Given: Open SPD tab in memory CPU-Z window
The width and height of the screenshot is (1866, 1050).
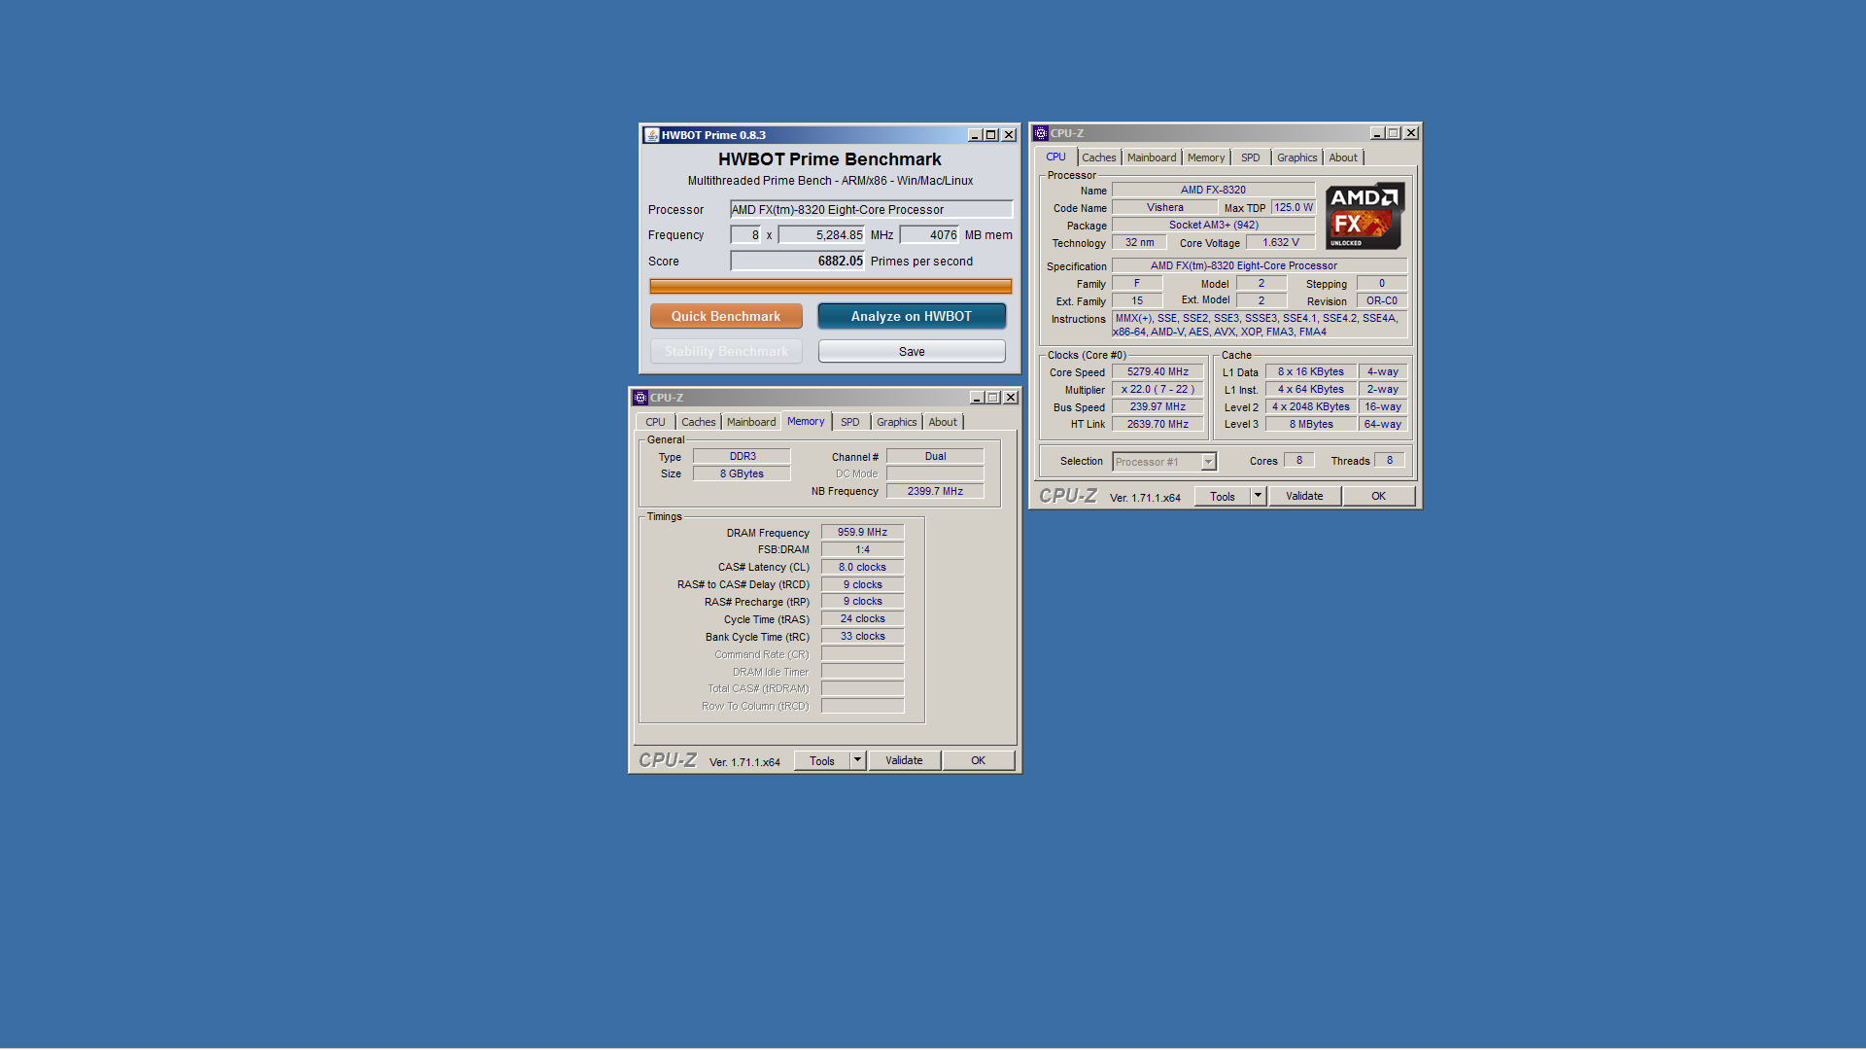Looking at the screenshot, I should tap(850, 422).
